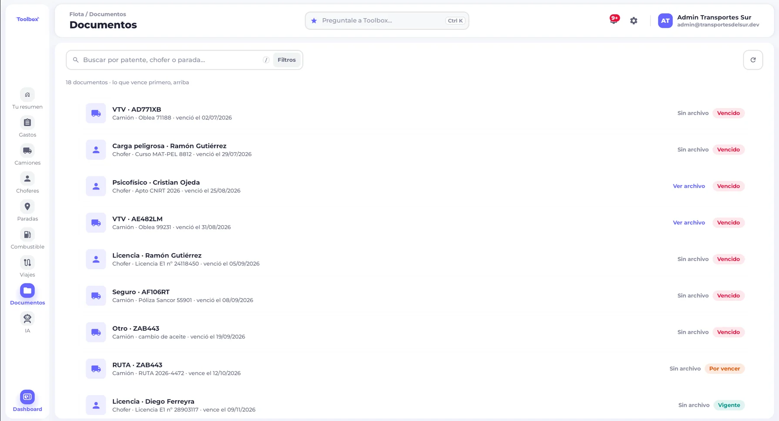Open the Filtros filter options
This screenshot has height=421, width=779.
(286, 60)
